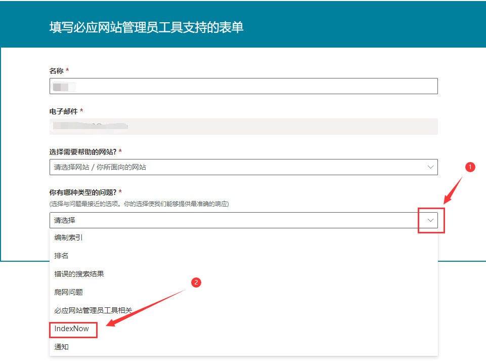Choose 排名 from the issue type list

(x=59, y=255)
